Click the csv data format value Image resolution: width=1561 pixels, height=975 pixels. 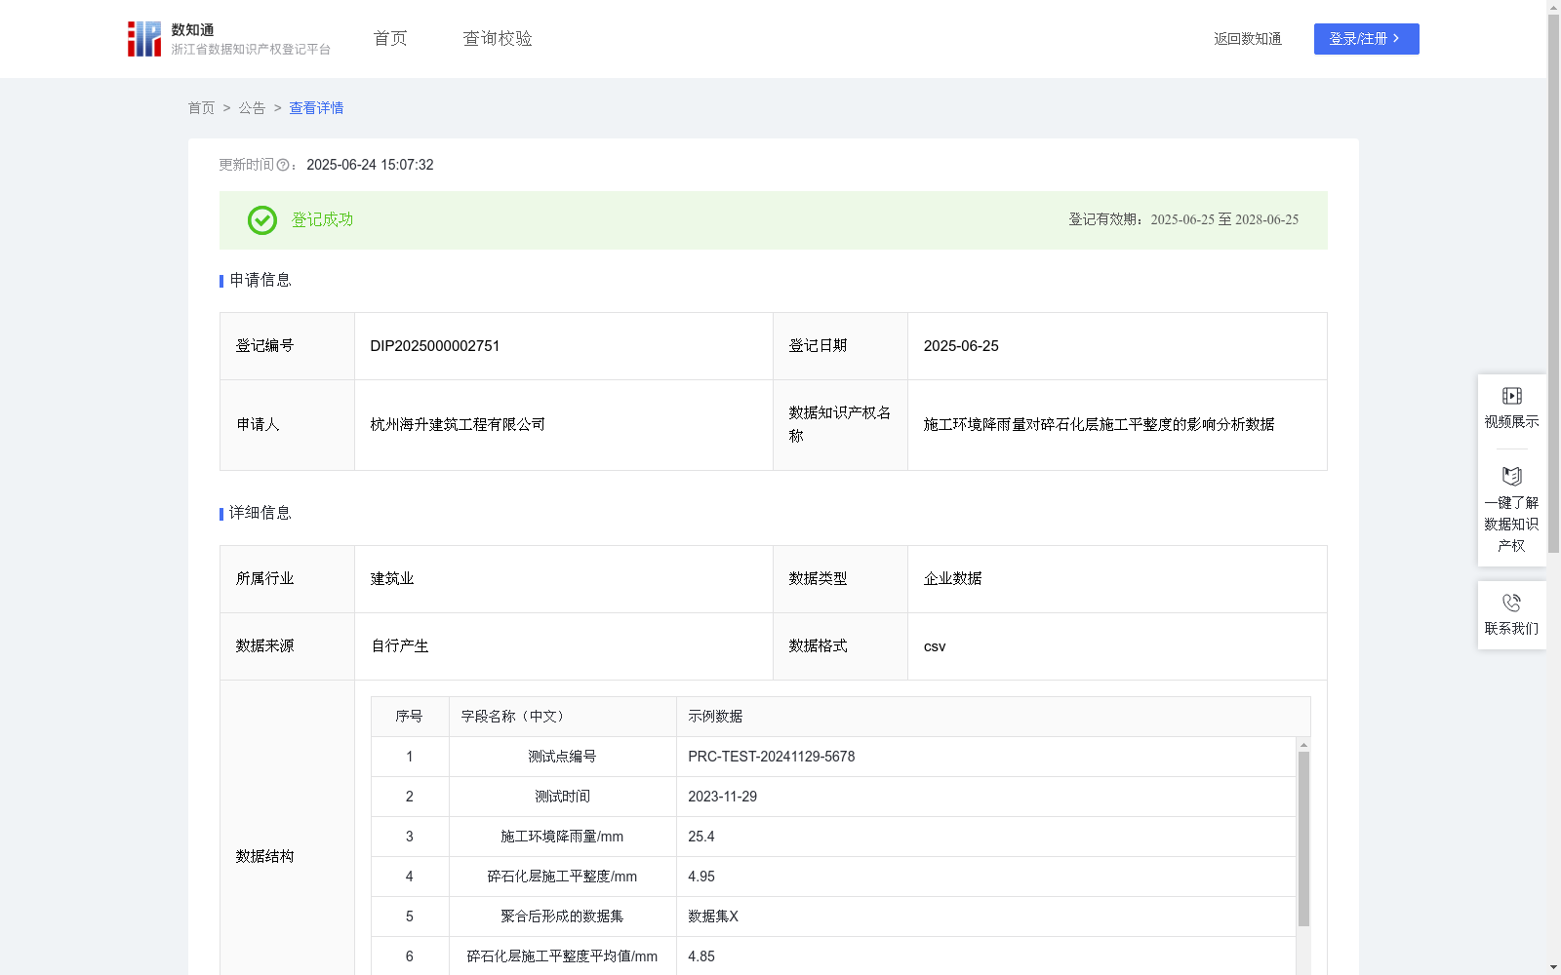tap(935, 646)
